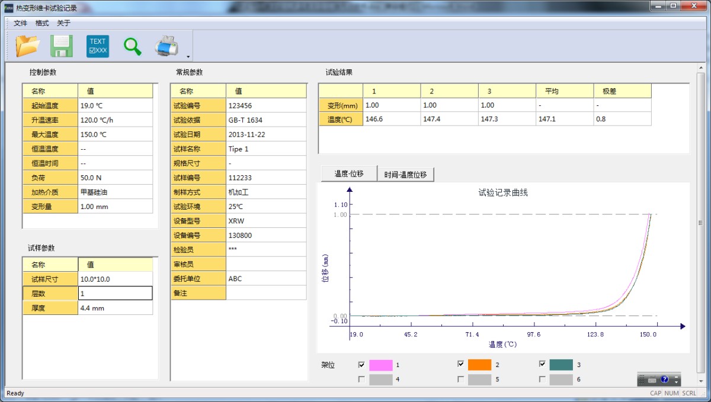Disable specimen position 1 checkbox
Viewport: 711px width, 402px height.
[x=362, y=364]
